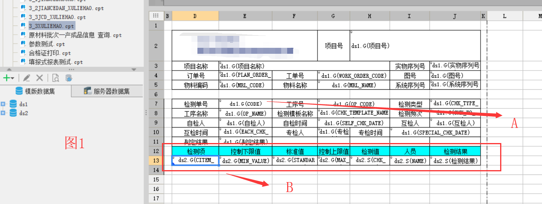Screen dimensions: 542x204
Task: Select column J header
Action: pos(455,16)
